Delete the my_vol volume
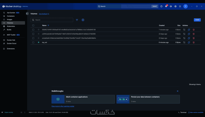 click(194, 42)
